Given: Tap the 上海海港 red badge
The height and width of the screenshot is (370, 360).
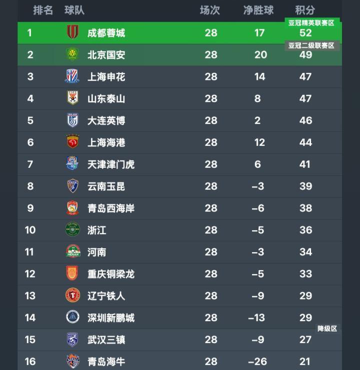Looking at the screenshot, I should pyautogui.click(x=72, y=142).
